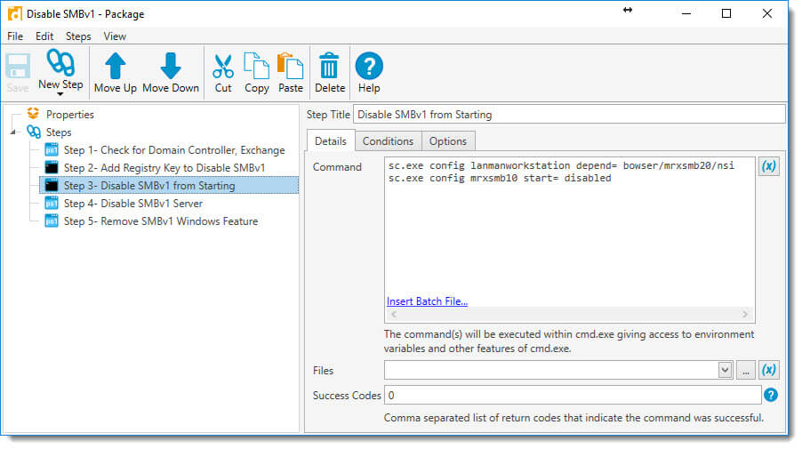802x449 pixels.
Task: Click the Copy toolbar icon
Action: (256, 66)
